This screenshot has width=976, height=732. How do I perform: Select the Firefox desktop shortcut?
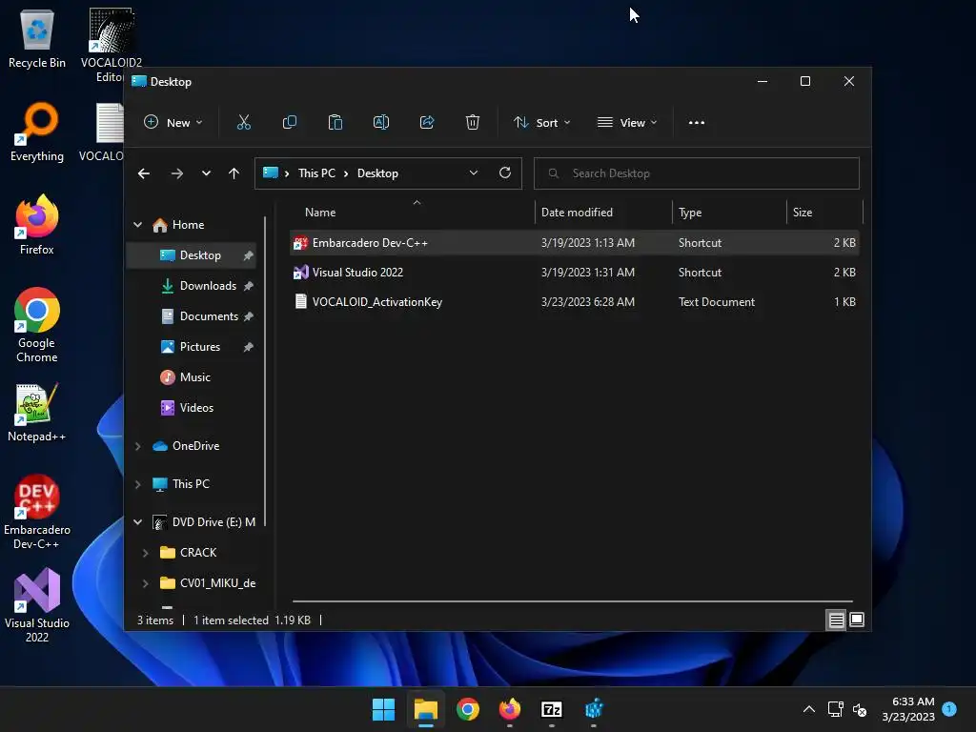pos(37,225)
